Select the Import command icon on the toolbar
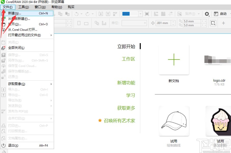 click(x=100, y=14)
